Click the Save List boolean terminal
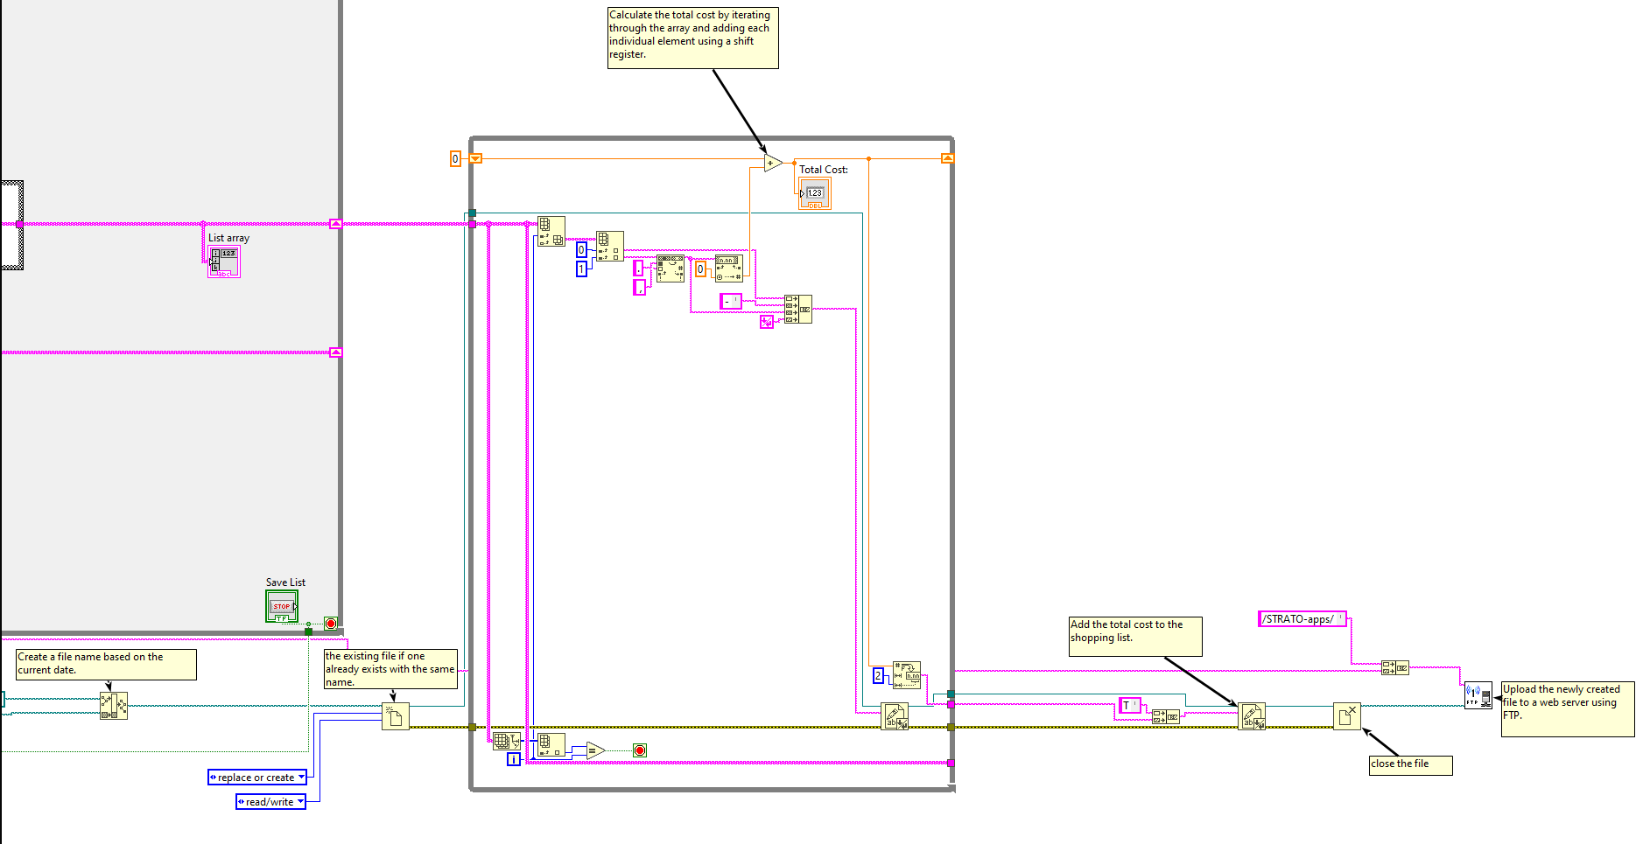The height and width of the screenshot is (844, 1643). tap(282, 606)
